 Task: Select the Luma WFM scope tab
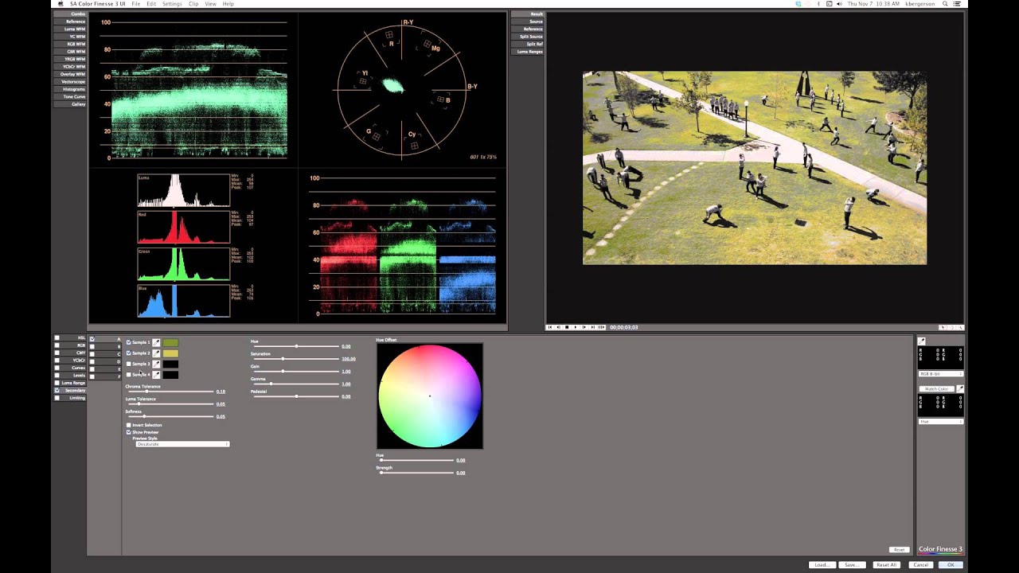tap(69, 29)
